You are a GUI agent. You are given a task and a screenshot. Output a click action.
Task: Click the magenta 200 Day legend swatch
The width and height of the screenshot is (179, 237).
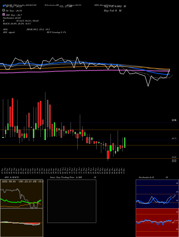(4, 15)
